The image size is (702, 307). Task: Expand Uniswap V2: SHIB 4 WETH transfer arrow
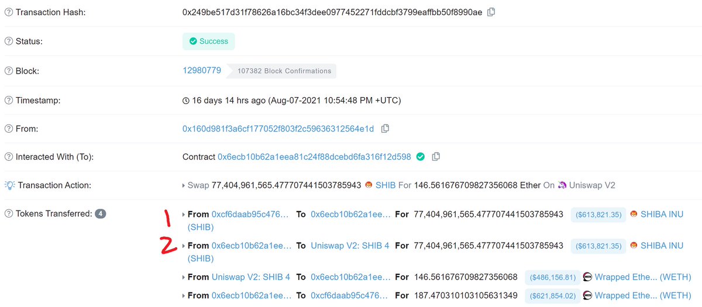pyautogui.click(x=184, y=278)
